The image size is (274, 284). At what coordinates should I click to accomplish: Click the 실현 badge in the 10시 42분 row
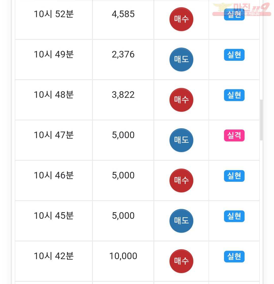point(234,256)
